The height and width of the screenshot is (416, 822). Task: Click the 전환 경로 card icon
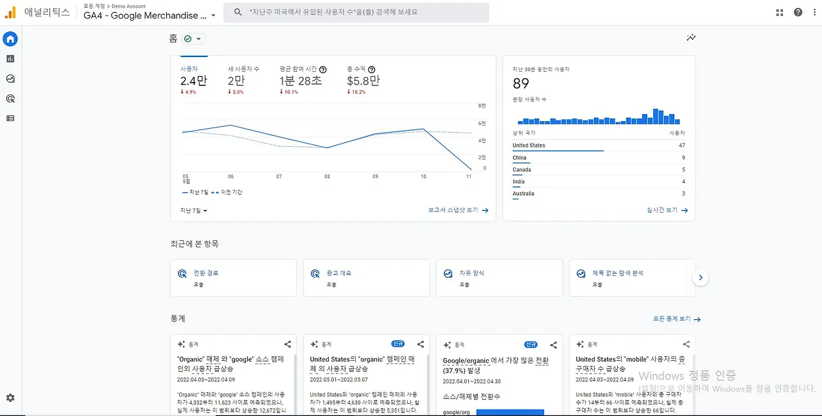(x=182, y=274)
